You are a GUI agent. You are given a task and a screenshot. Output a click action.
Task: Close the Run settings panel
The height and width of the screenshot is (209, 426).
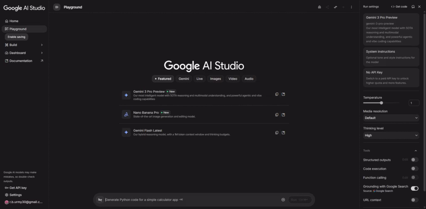(419, 7)
